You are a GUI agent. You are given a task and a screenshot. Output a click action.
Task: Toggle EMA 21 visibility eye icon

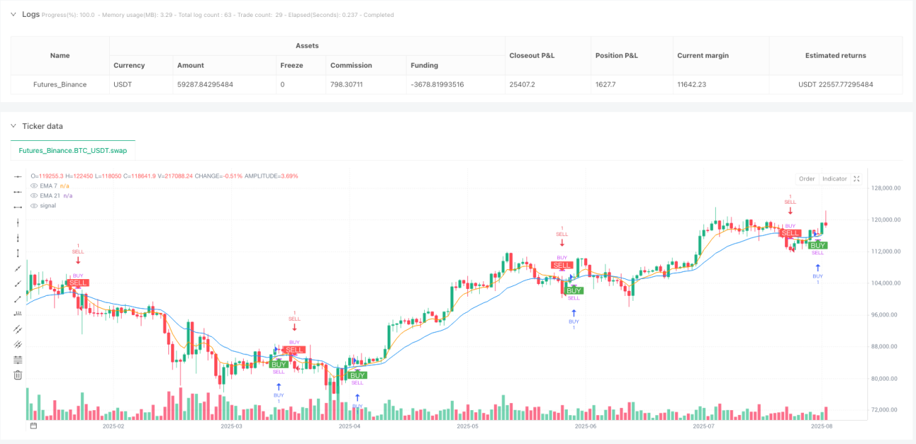click(34, 195)
